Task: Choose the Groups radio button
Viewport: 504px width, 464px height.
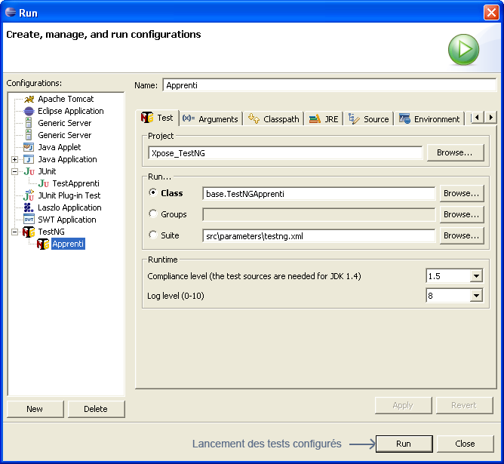Action: point(154,214)
